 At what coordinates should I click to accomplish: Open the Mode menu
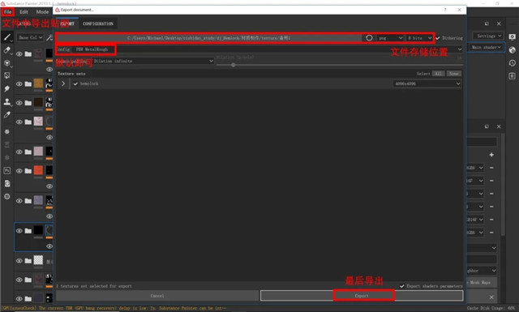pyautogui.click(x=42, y=12)
